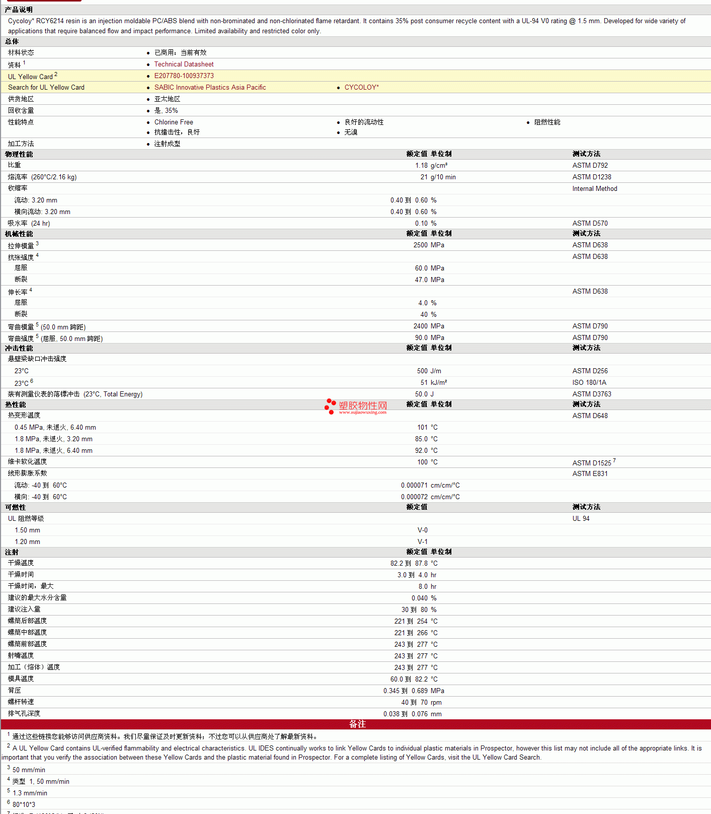Click the ASTM D792 test method

(590, 166)
